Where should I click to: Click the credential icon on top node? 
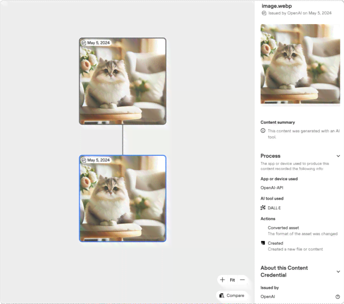[x=84, y=43]
